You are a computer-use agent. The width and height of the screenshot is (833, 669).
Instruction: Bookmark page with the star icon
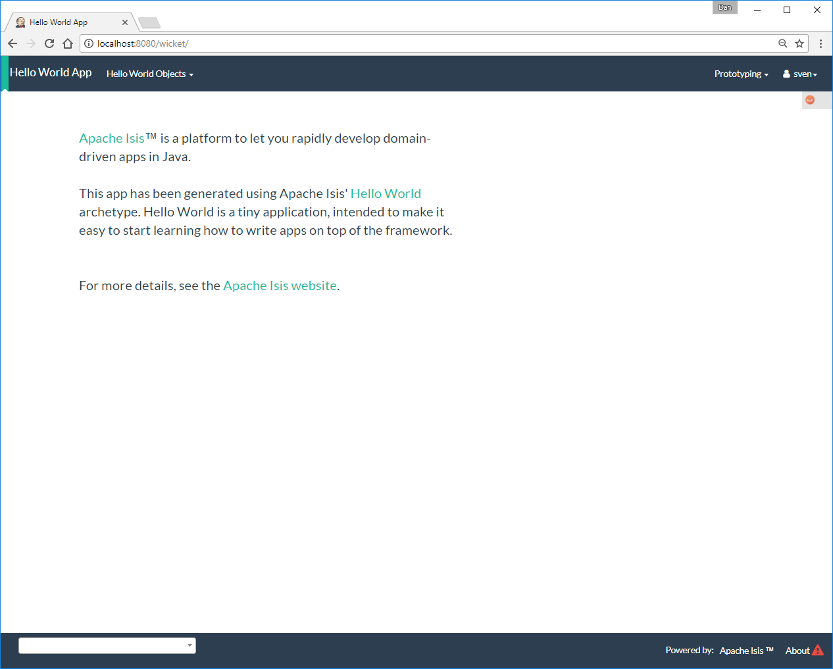[799, 43]
